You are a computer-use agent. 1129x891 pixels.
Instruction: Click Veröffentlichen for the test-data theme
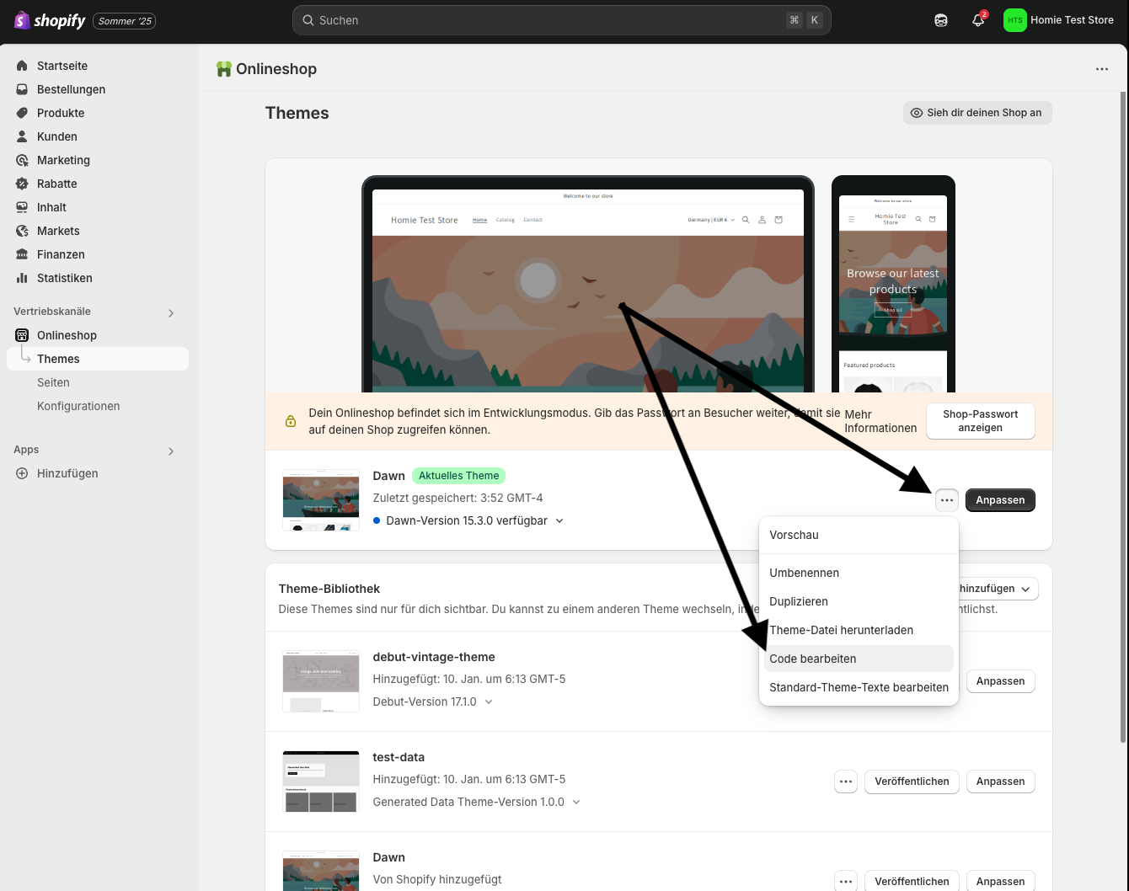tap(912, 782)
